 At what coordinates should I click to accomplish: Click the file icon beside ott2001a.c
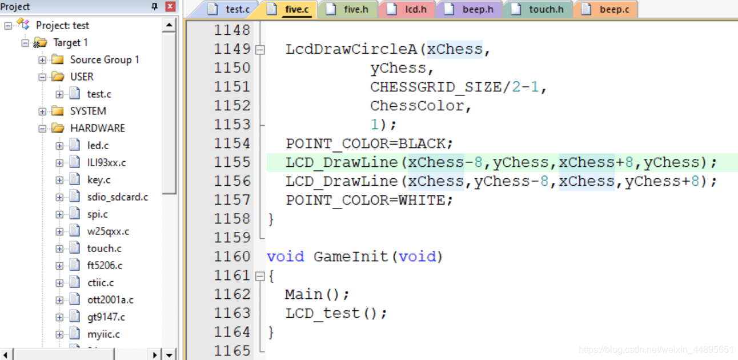tap(74, 299)
